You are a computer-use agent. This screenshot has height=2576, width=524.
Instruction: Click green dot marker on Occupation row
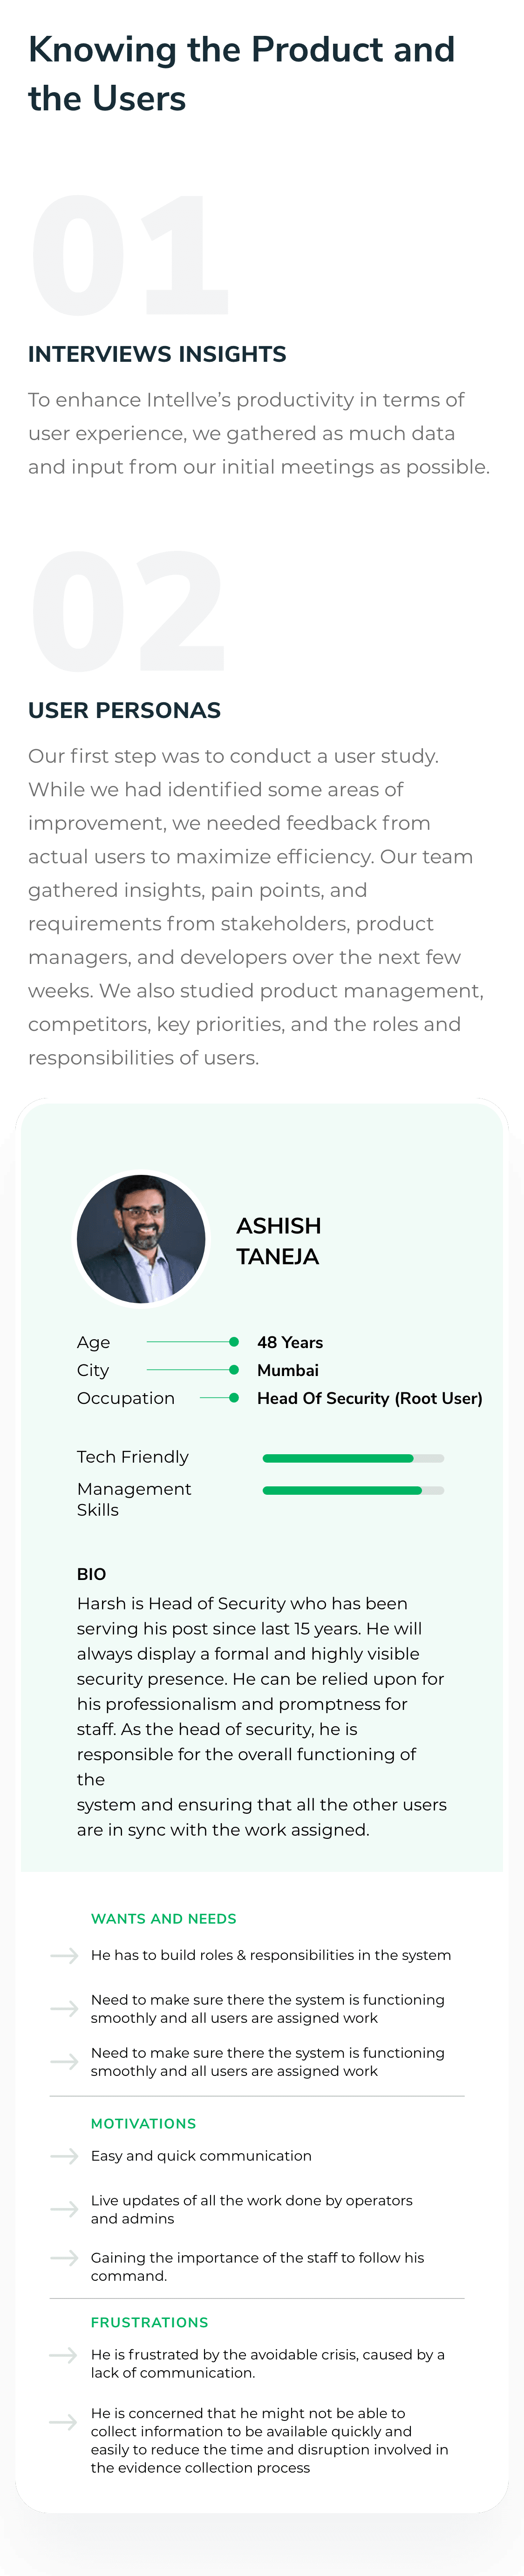tap(234, 1398)
